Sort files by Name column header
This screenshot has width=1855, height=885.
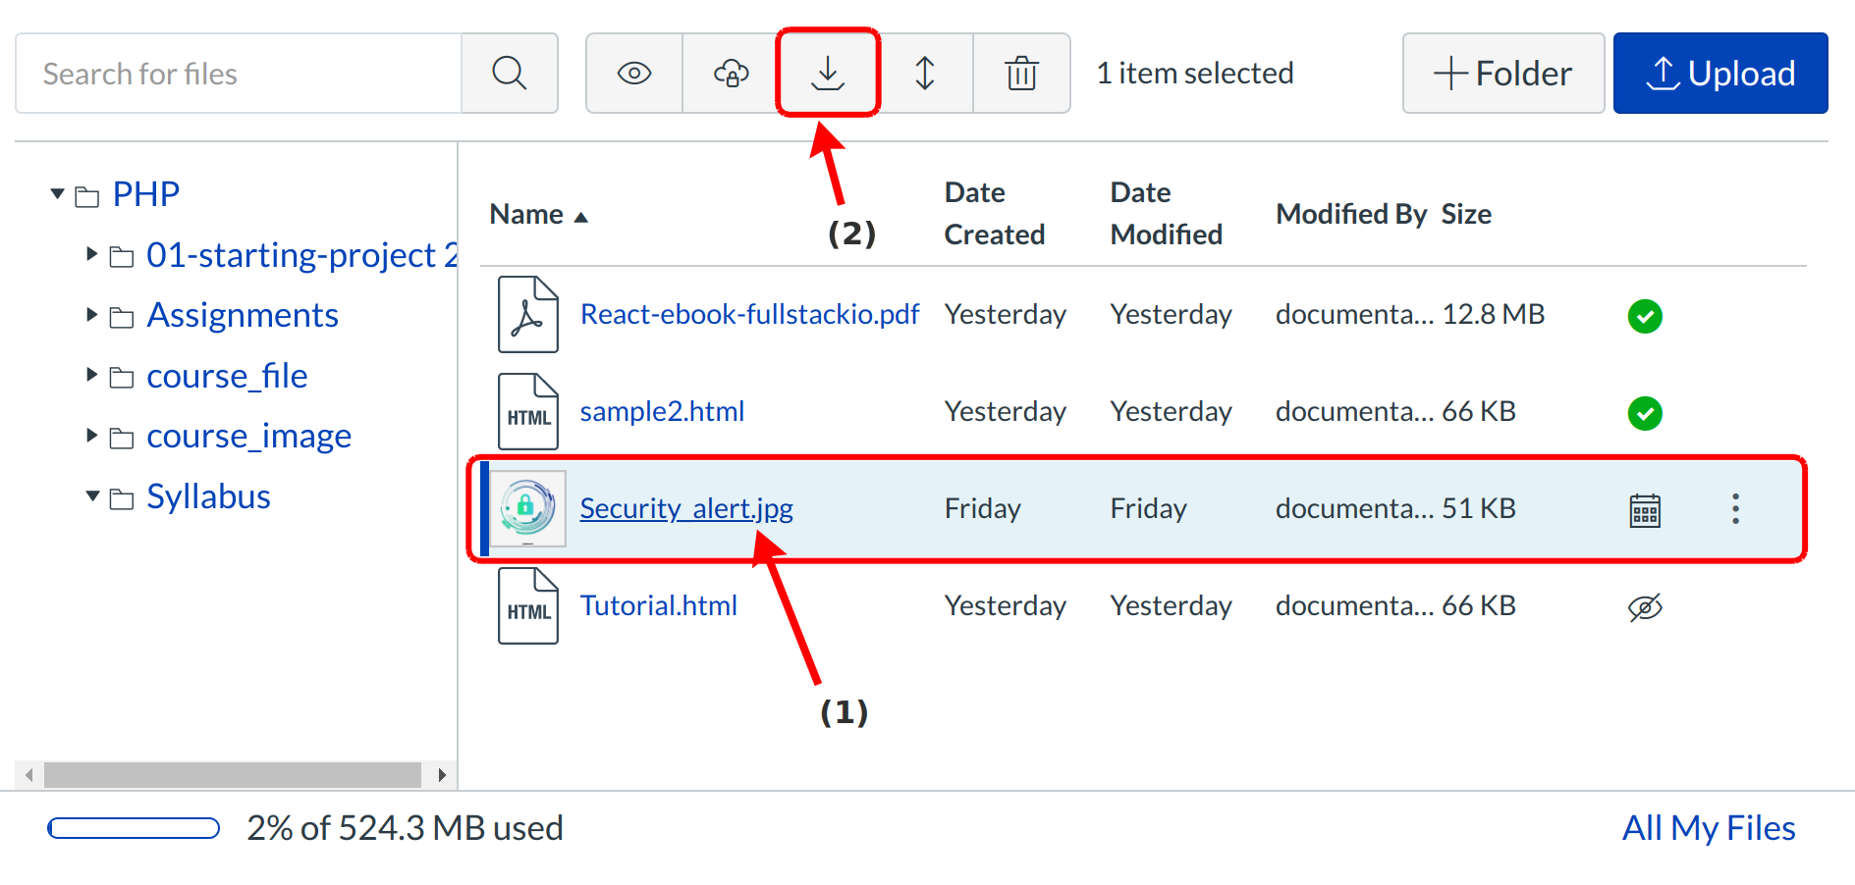[527, 214]
